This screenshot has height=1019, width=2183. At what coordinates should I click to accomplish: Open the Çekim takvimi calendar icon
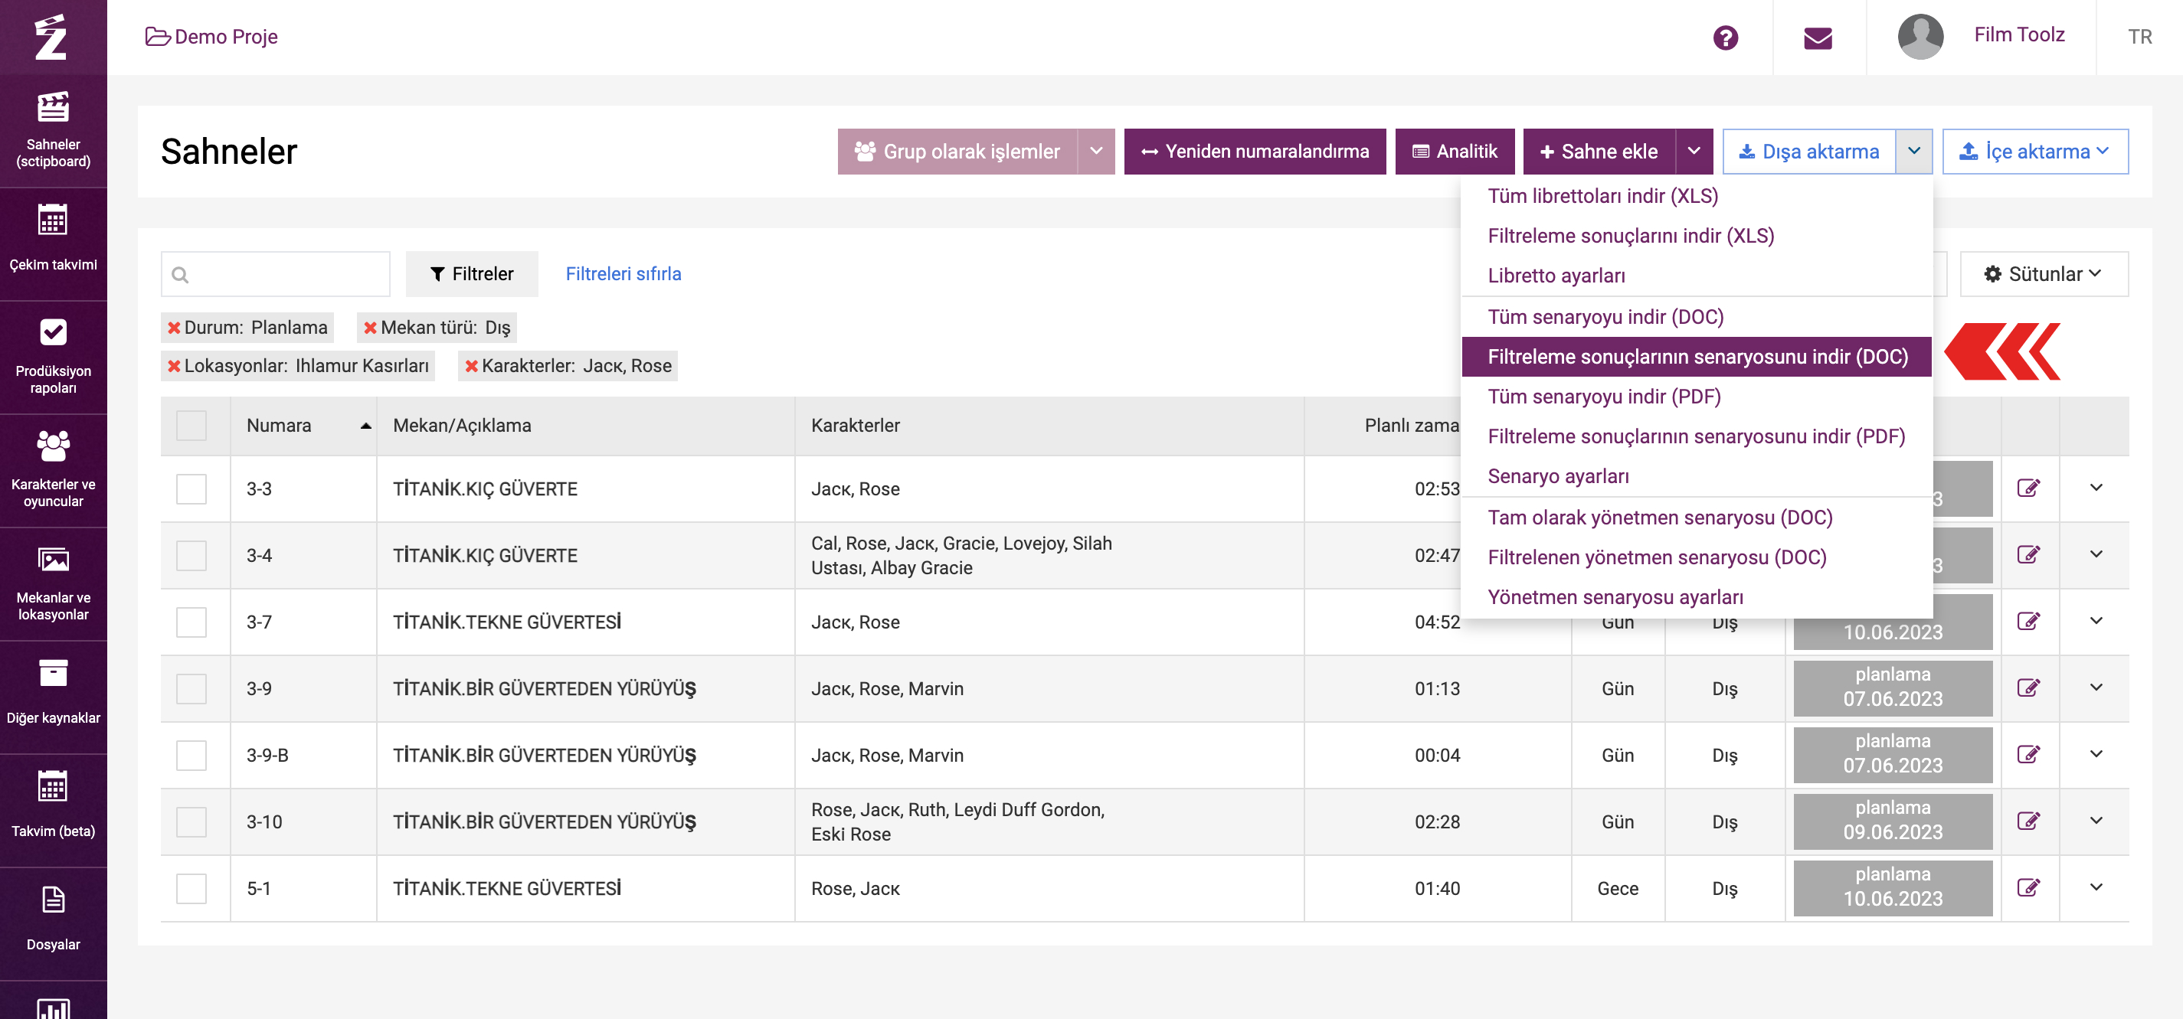point(53,220)
